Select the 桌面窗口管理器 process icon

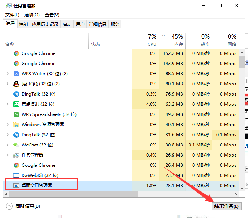pyautogui.click(x=16, y=186)
